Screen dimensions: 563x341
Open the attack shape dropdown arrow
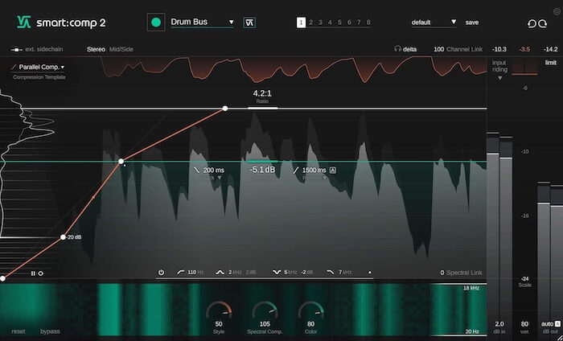220,178
